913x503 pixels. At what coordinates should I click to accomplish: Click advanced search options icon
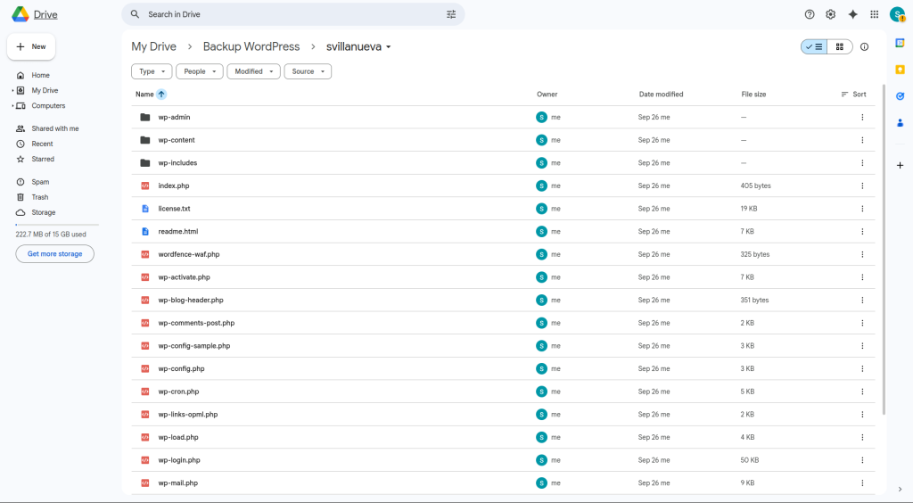451,14
